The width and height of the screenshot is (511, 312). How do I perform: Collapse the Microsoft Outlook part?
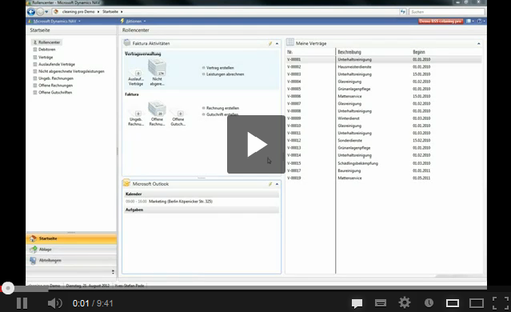coord(277,184)
